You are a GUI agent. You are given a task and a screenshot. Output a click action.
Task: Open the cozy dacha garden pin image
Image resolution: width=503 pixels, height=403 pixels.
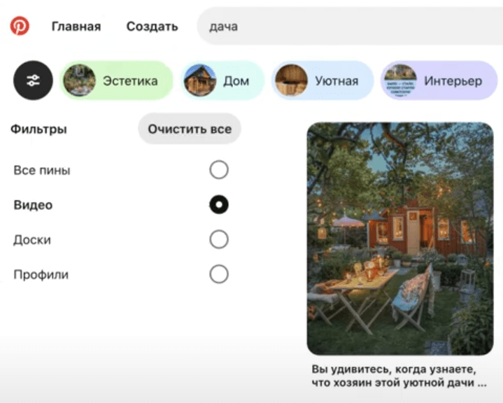pos(400,239)
